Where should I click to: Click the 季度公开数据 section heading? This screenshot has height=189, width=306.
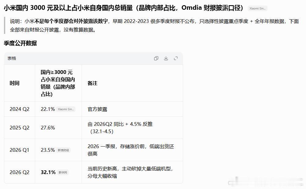(x=20, y=43)
